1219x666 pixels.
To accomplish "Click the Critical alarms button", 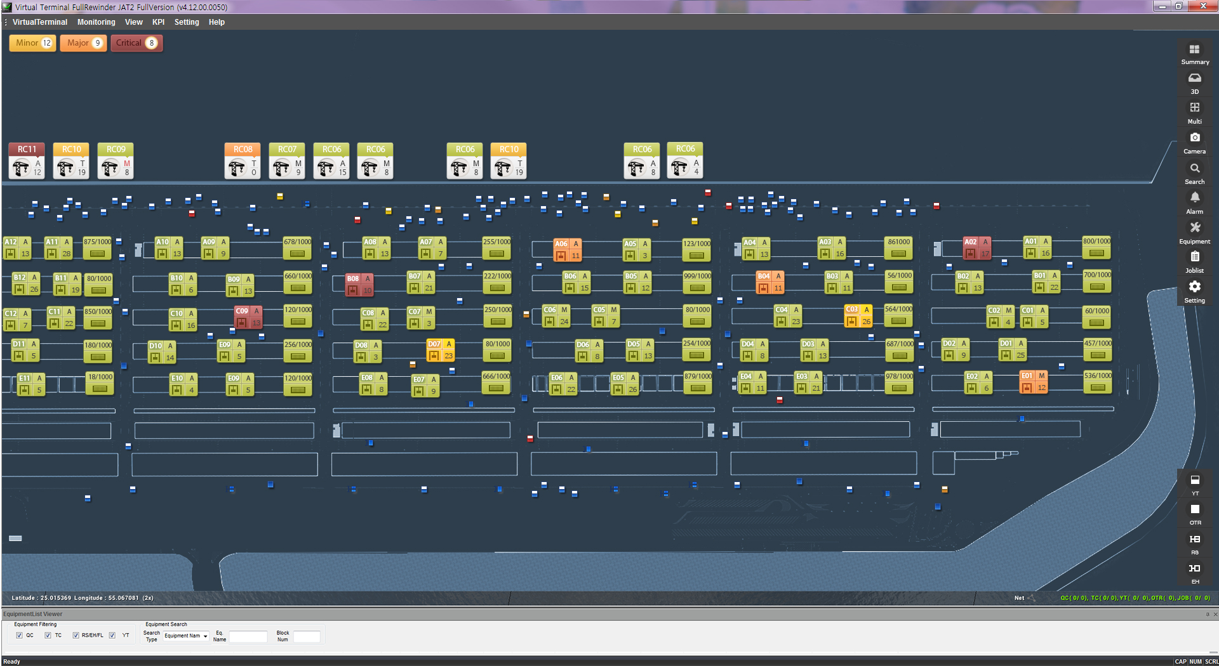I will tap(136, 43).
